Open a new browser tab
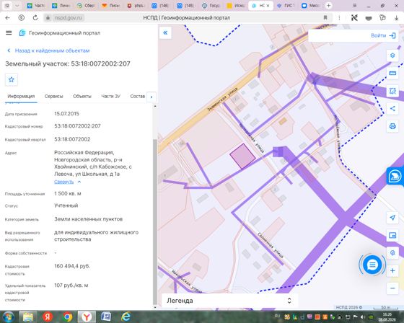Viewport: 404px width, 323px height. (x=328, y=6)
